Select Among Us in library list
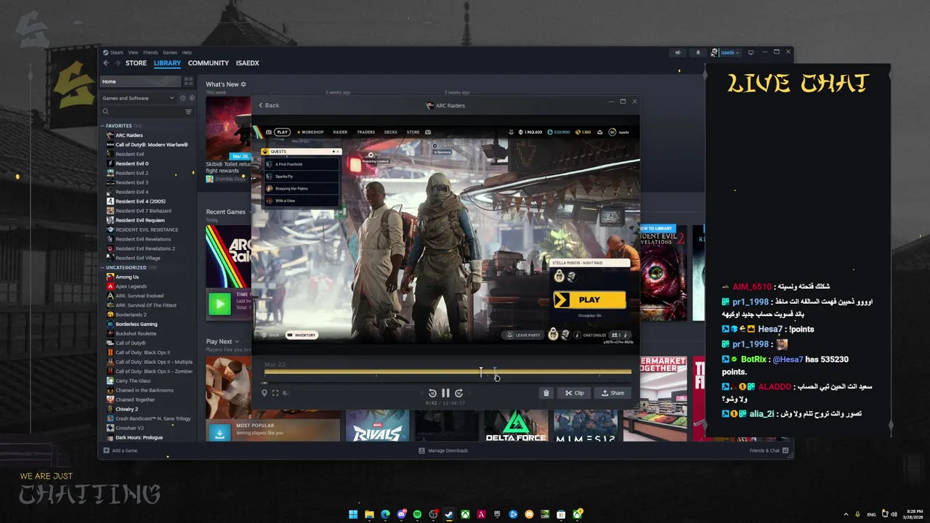Viewport: 930px width, 523px height. click(x=127, y=277)
